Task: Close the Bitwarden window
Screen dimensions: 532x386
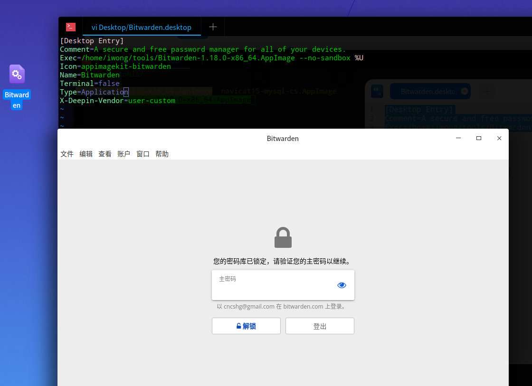Action: pyautogui.click(x=499, y=138)
